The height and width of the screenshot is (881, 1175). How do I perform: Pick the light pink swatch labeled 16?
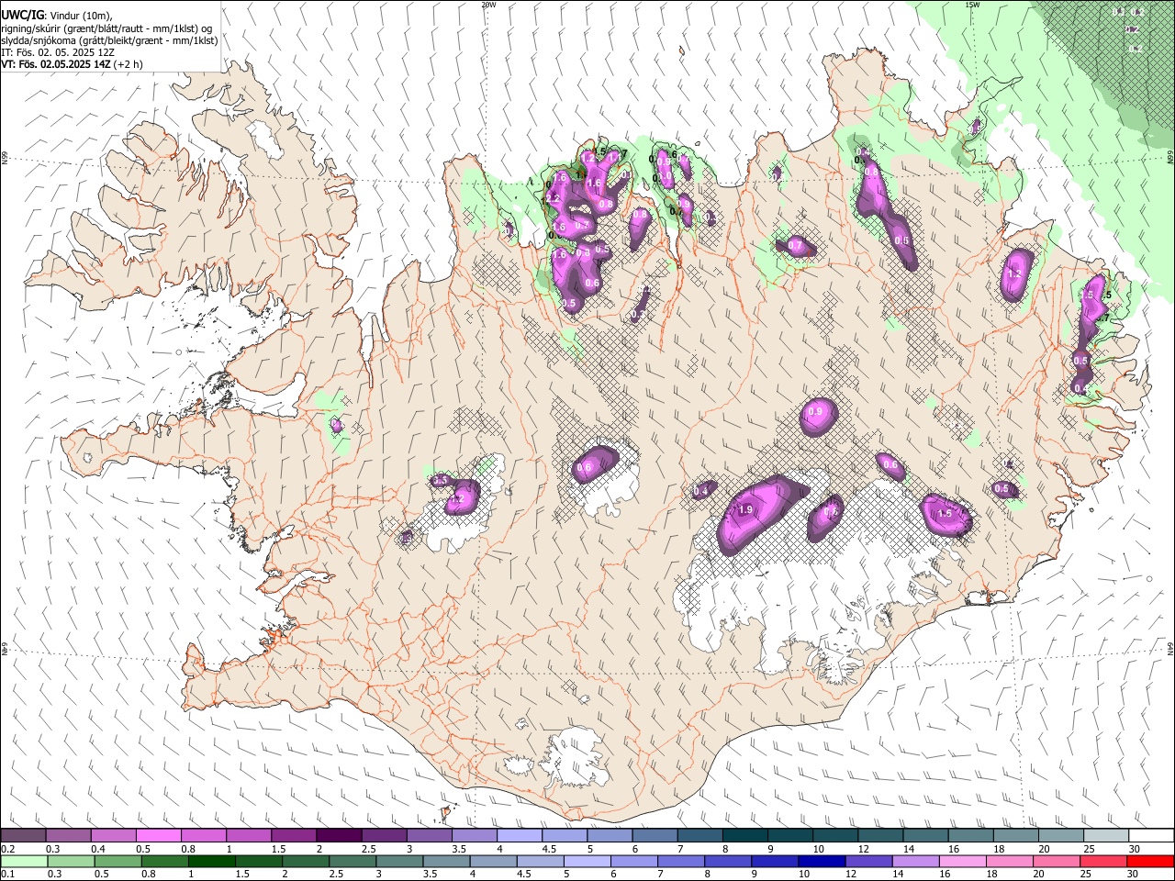962,861
